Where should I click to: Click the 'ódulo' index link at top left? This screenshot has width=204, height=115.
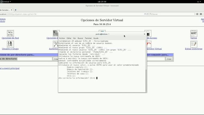coord(3,21)
